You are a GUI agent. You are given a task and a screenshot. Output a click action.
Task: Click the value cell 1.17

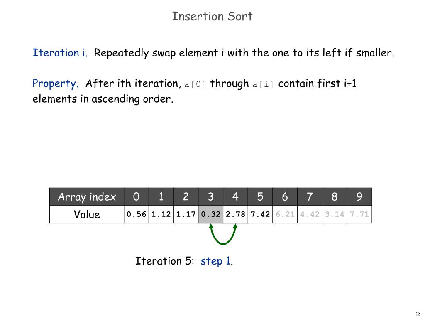click(186, 214)
